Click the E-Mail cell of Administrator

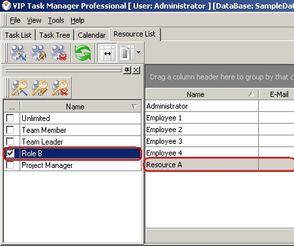[x=276, y=106]
